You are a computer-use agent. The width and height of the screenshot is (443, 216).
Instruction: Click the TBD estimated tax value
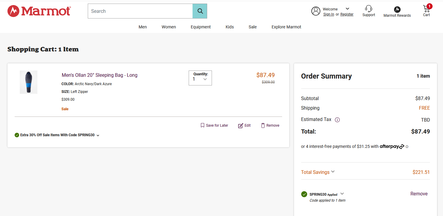pyautogui.click(x=425, y=120)
